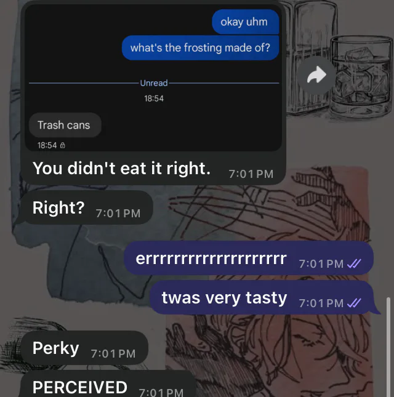Image resolution: width=394 pixels, height=397 pixels.
Task: Click the forward arrow share icon
Action: (316, 75)
